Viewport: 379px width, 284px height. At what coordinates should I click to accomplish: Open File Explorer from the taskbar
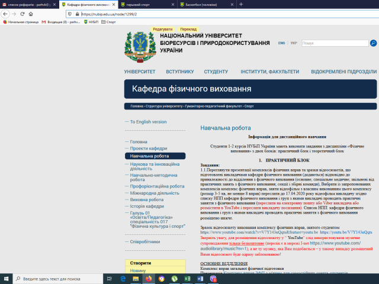[x=136, y=279]
